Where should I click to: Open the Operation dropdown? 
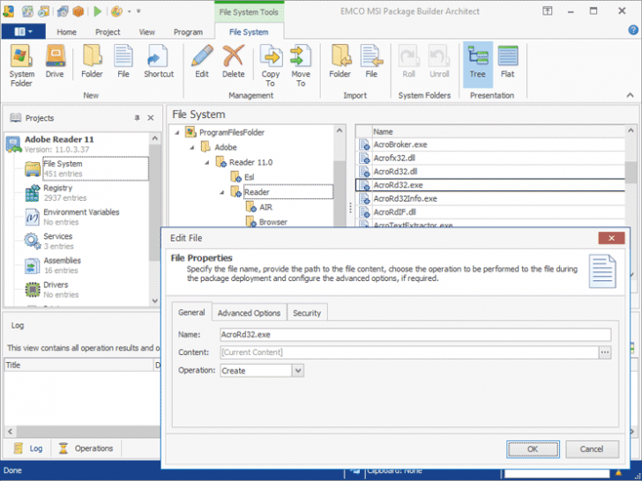[x=298, y=371]
